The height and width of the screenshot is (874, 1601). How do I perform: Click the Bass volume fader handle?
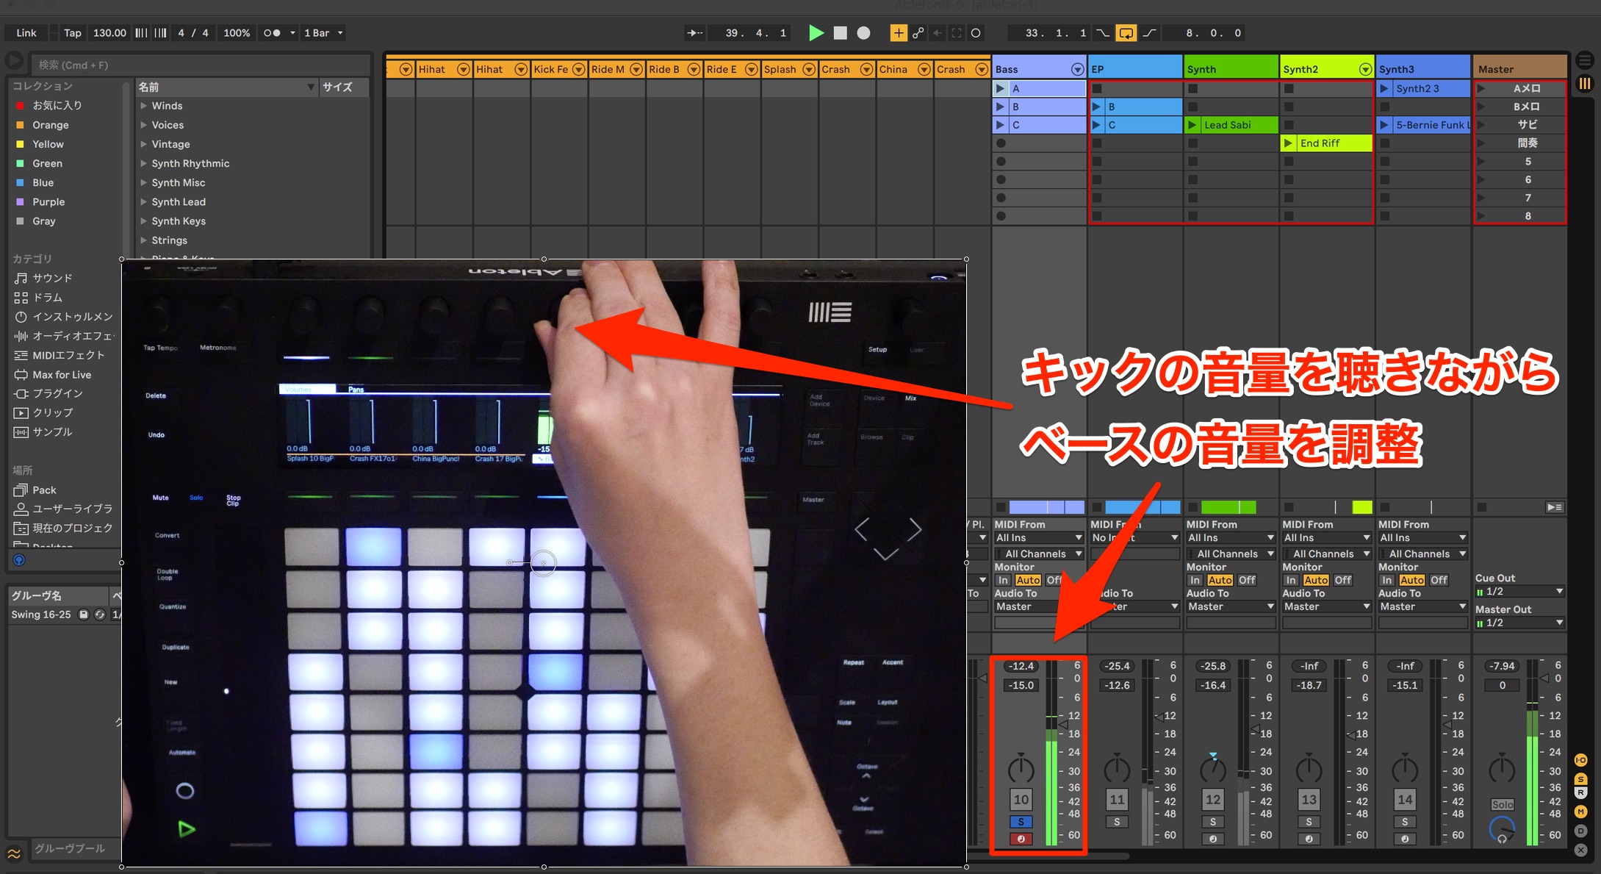click(1063, 725)
